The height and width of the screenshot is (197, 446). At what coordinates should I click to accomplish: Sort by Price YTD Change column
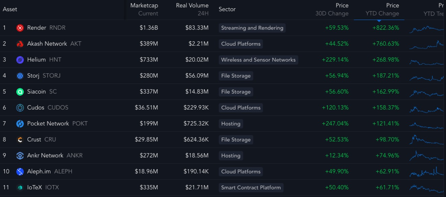click(x=382, y=10)
